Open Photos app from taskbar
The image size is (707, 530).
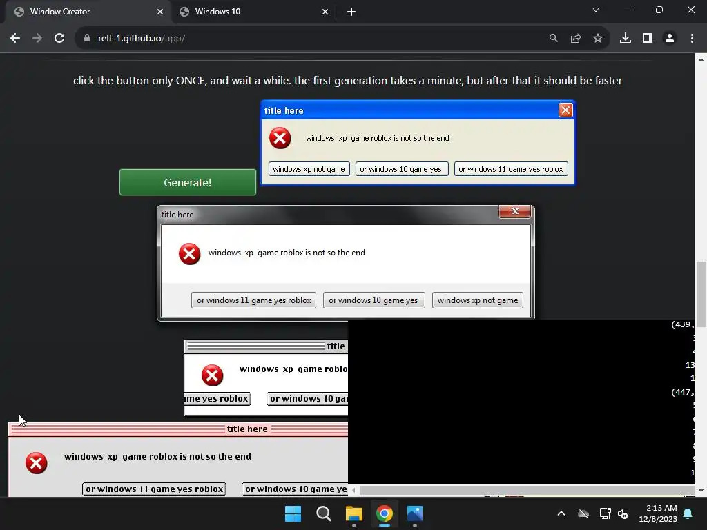pos(415,513)
